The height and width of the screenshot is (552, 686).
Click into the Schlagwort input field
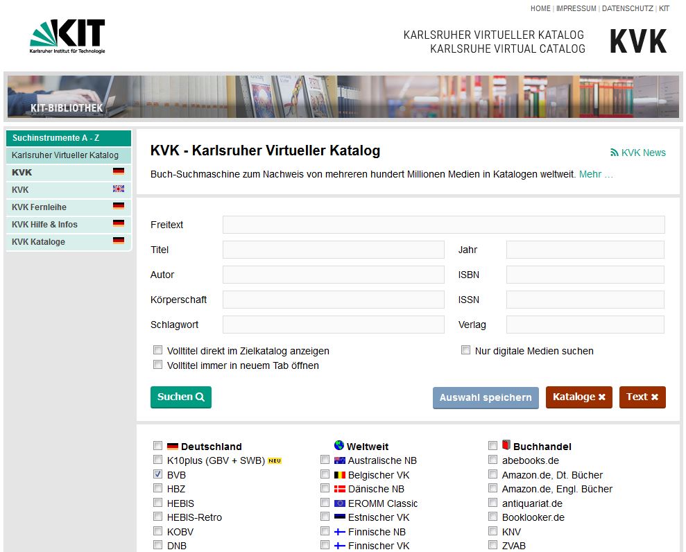(x=334, y=325)
